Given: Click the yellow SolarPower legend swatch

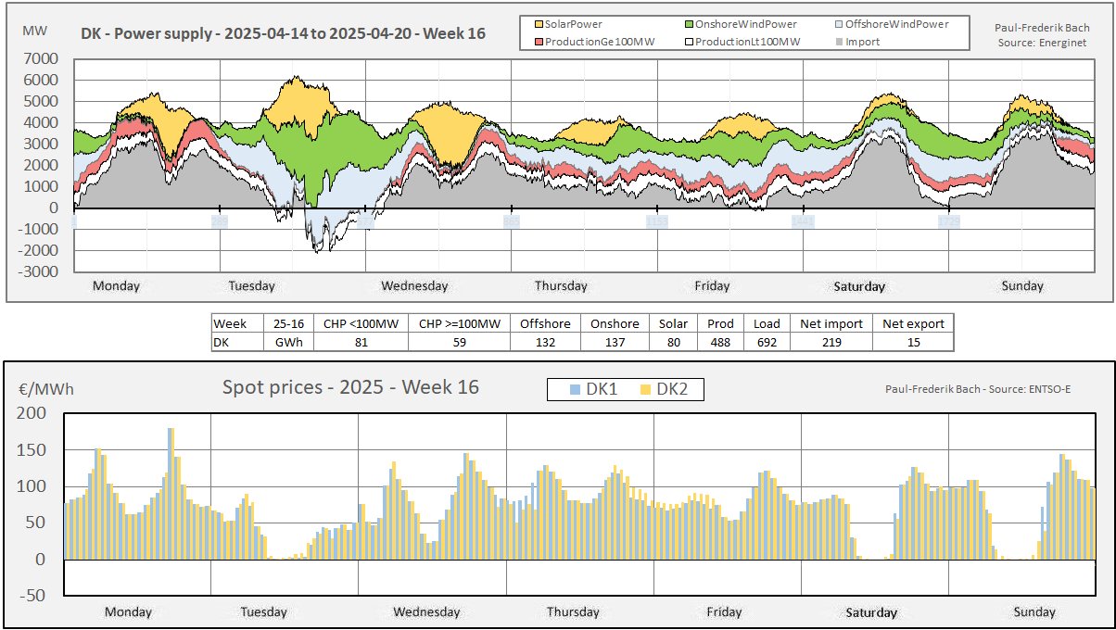Looking at the screenshot, I should coord(539,24).
